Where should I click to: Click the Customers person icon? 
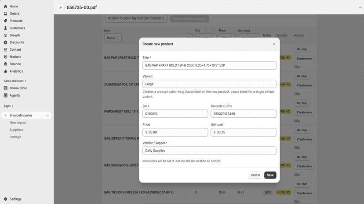[x=6, y=28]
